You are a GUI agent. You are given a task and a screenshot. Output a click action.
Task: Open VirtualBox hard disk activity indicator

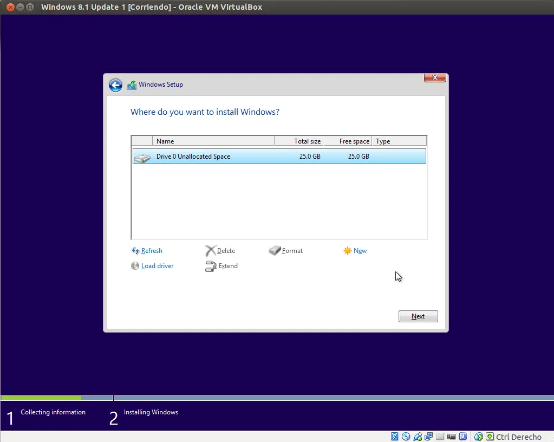(x=395, y=437)
